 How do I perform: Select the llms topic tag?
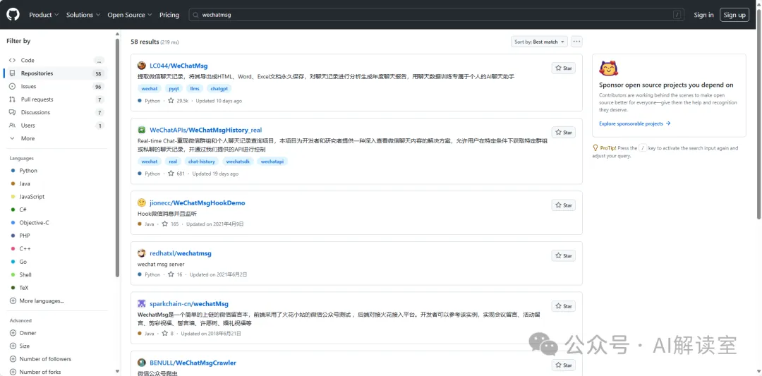(x=195, y=89)
